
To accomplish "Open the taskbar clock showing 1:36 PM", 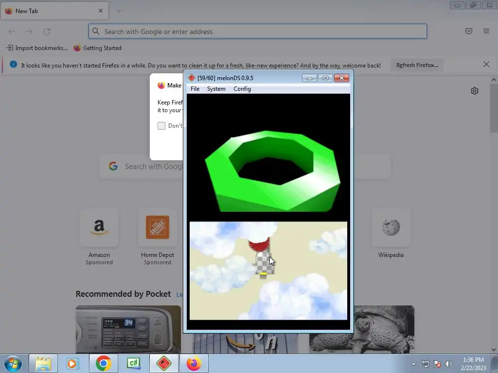I will coord(473,364).
